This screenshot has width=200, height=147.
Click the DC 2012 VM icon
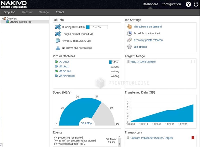click(56, 62)
